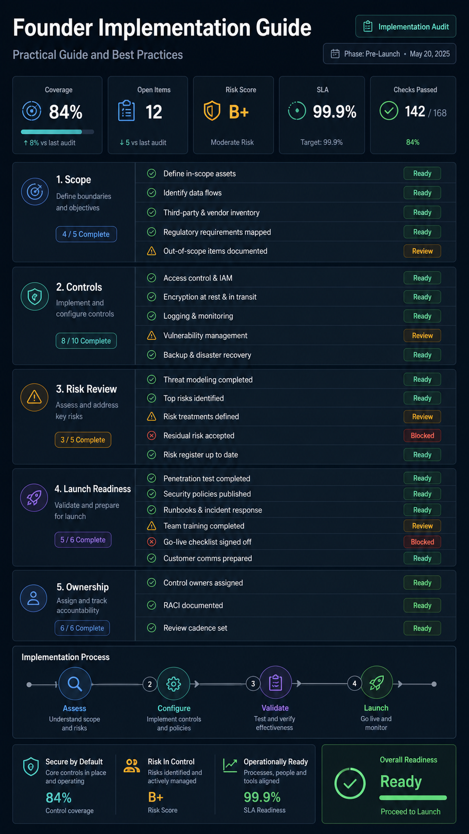Click the Overall Readiness green progress bar

pyautogui.click(x=413, y=798)
